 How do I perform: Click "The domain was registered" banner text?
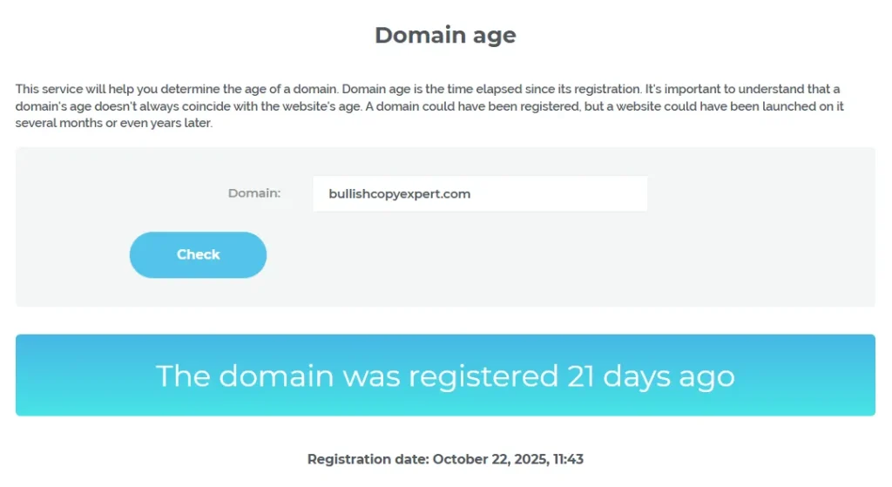pyautogui.click(x=356, y=375)
